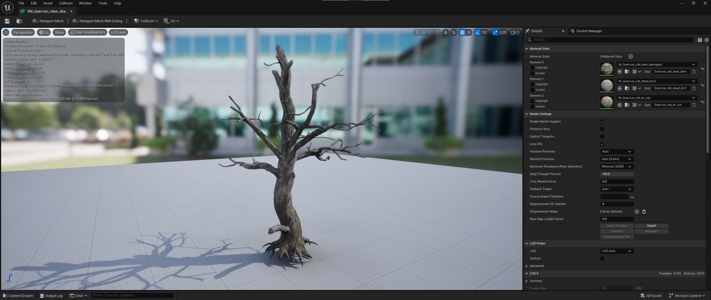Open Details panel settings gear
711x300 pixels.
coord(707,40)
